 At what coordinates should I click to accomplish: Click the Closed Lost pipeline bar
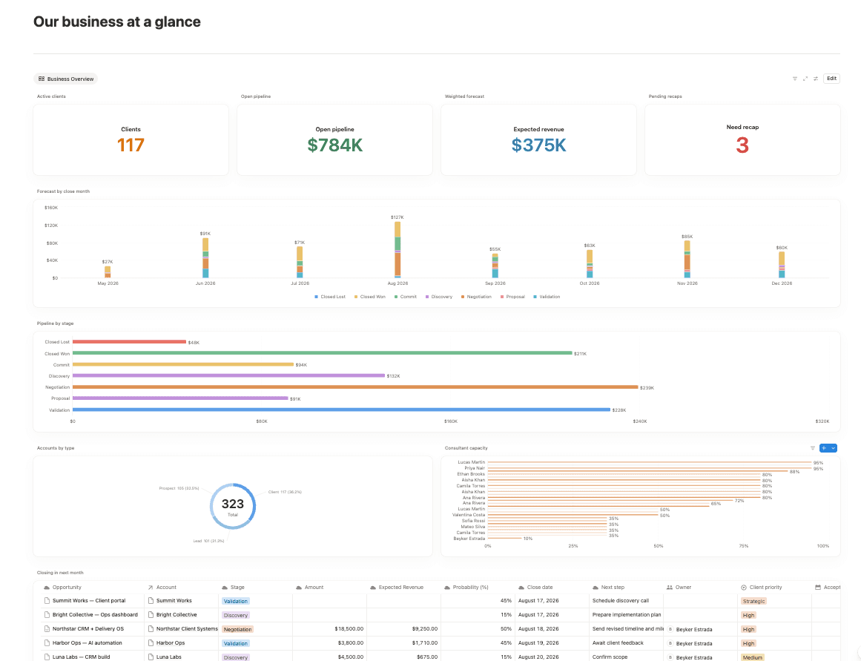pyautogui.click(x=129, y=342)
